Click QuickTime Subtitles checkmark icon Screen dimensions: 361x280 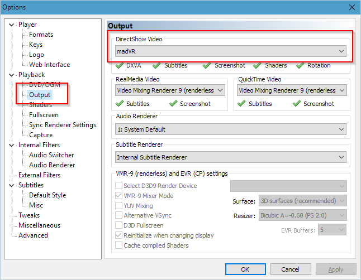tap(241, 104)
